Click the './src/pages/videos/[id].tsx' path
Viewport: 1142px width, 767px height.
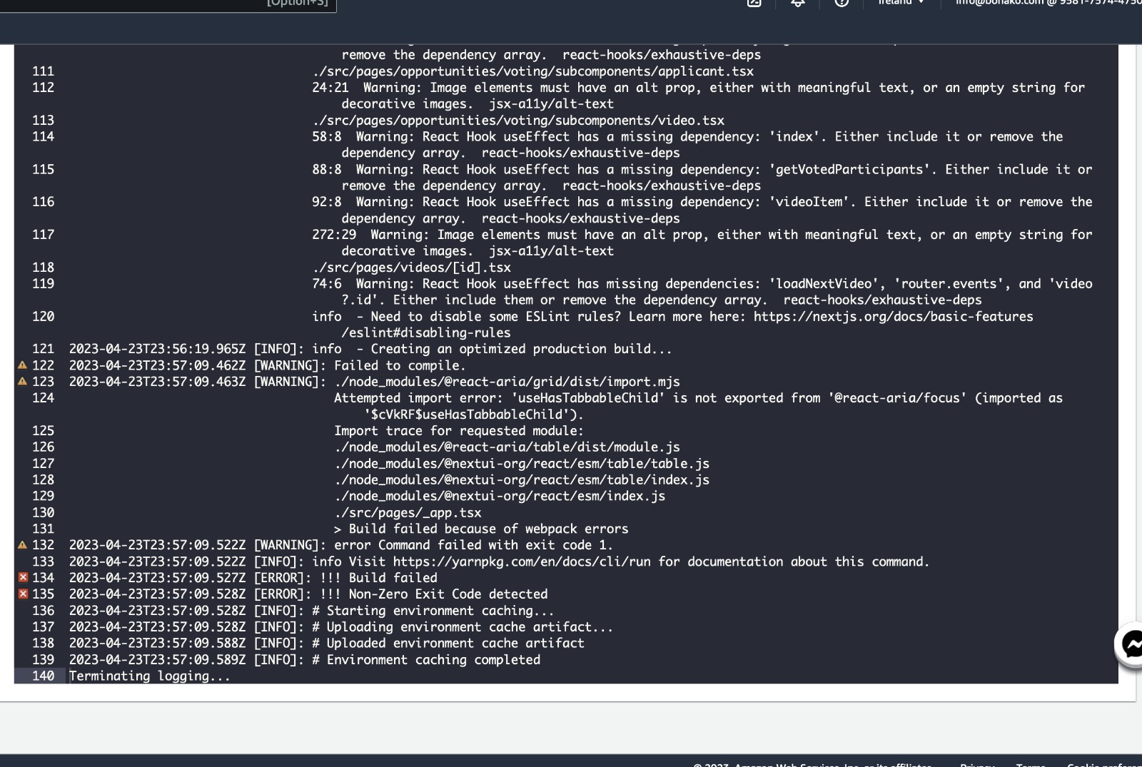click(411, 268)
